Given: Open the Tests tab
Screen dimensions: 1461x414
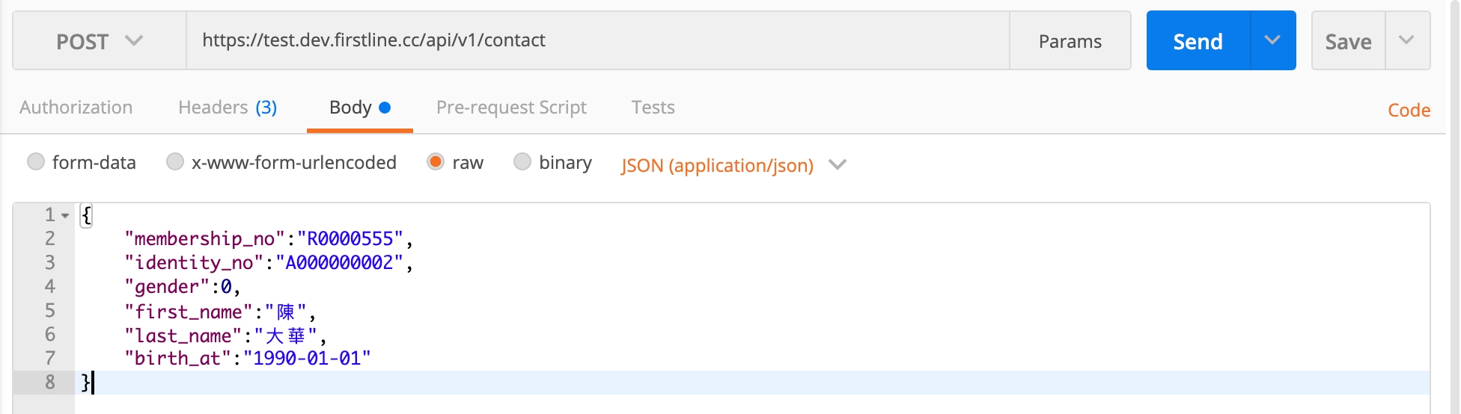Looking at the screenshot, I should coord(653,108).
